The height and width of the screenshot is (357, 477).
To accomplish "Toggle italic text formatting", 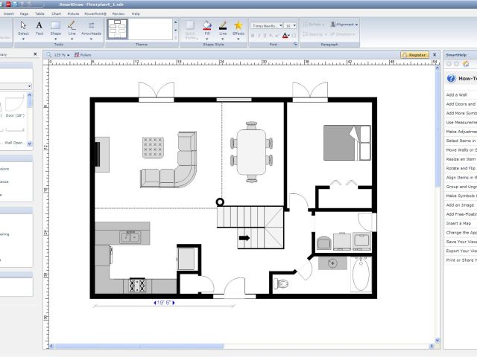I will [x=259, y=34].
